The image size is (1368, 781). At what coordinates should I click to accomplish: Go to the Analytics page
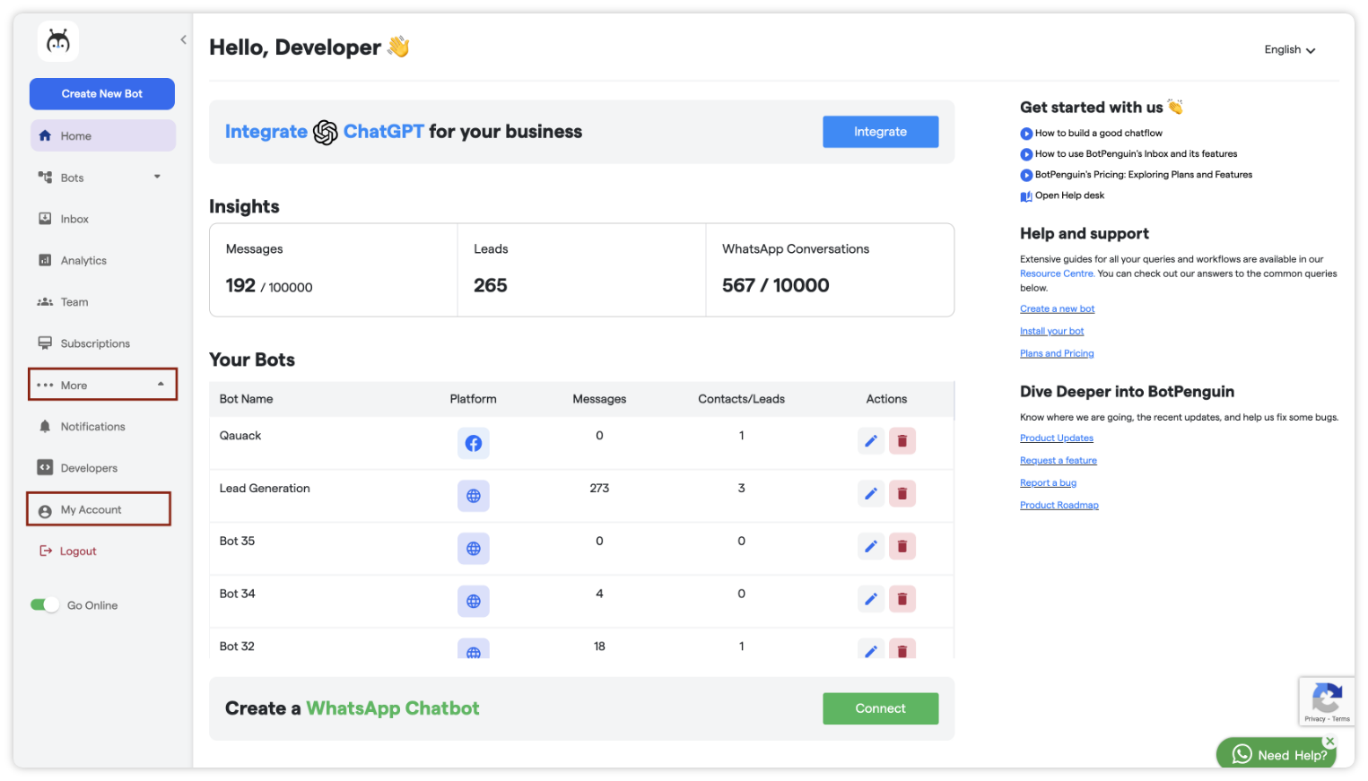pyautogui.click(x=83, y=261)
